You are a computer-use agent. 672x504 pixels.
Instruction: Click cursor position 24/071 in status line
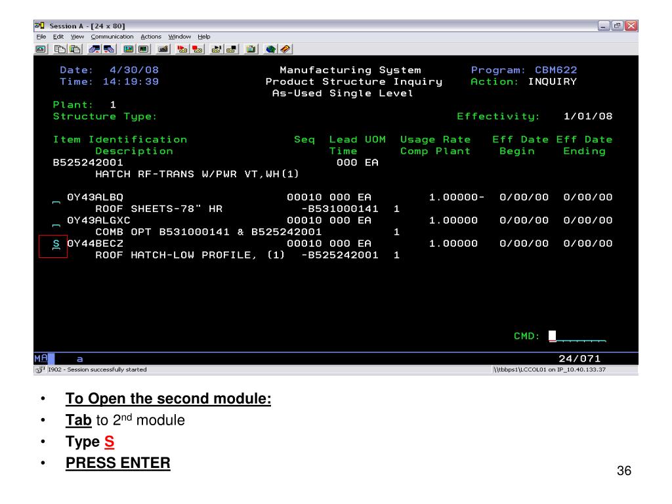pos(579,359)
